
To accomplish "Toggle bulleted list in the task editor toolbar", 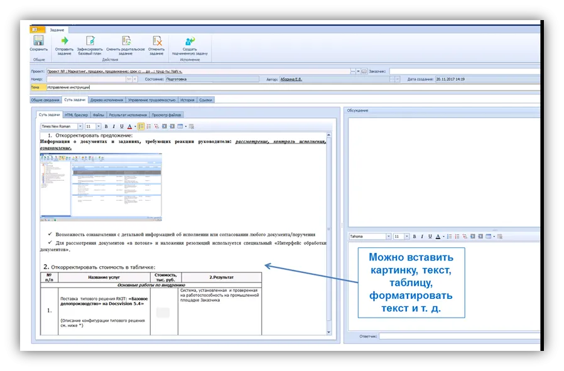I will (141, 126).
